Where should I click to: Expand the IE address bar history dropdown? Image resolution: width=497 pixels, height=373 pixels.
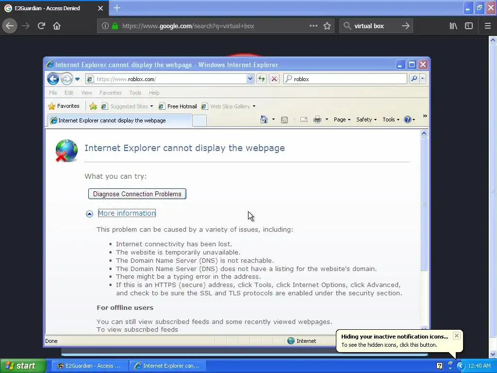pyautogui.click(x=250, y=79)
